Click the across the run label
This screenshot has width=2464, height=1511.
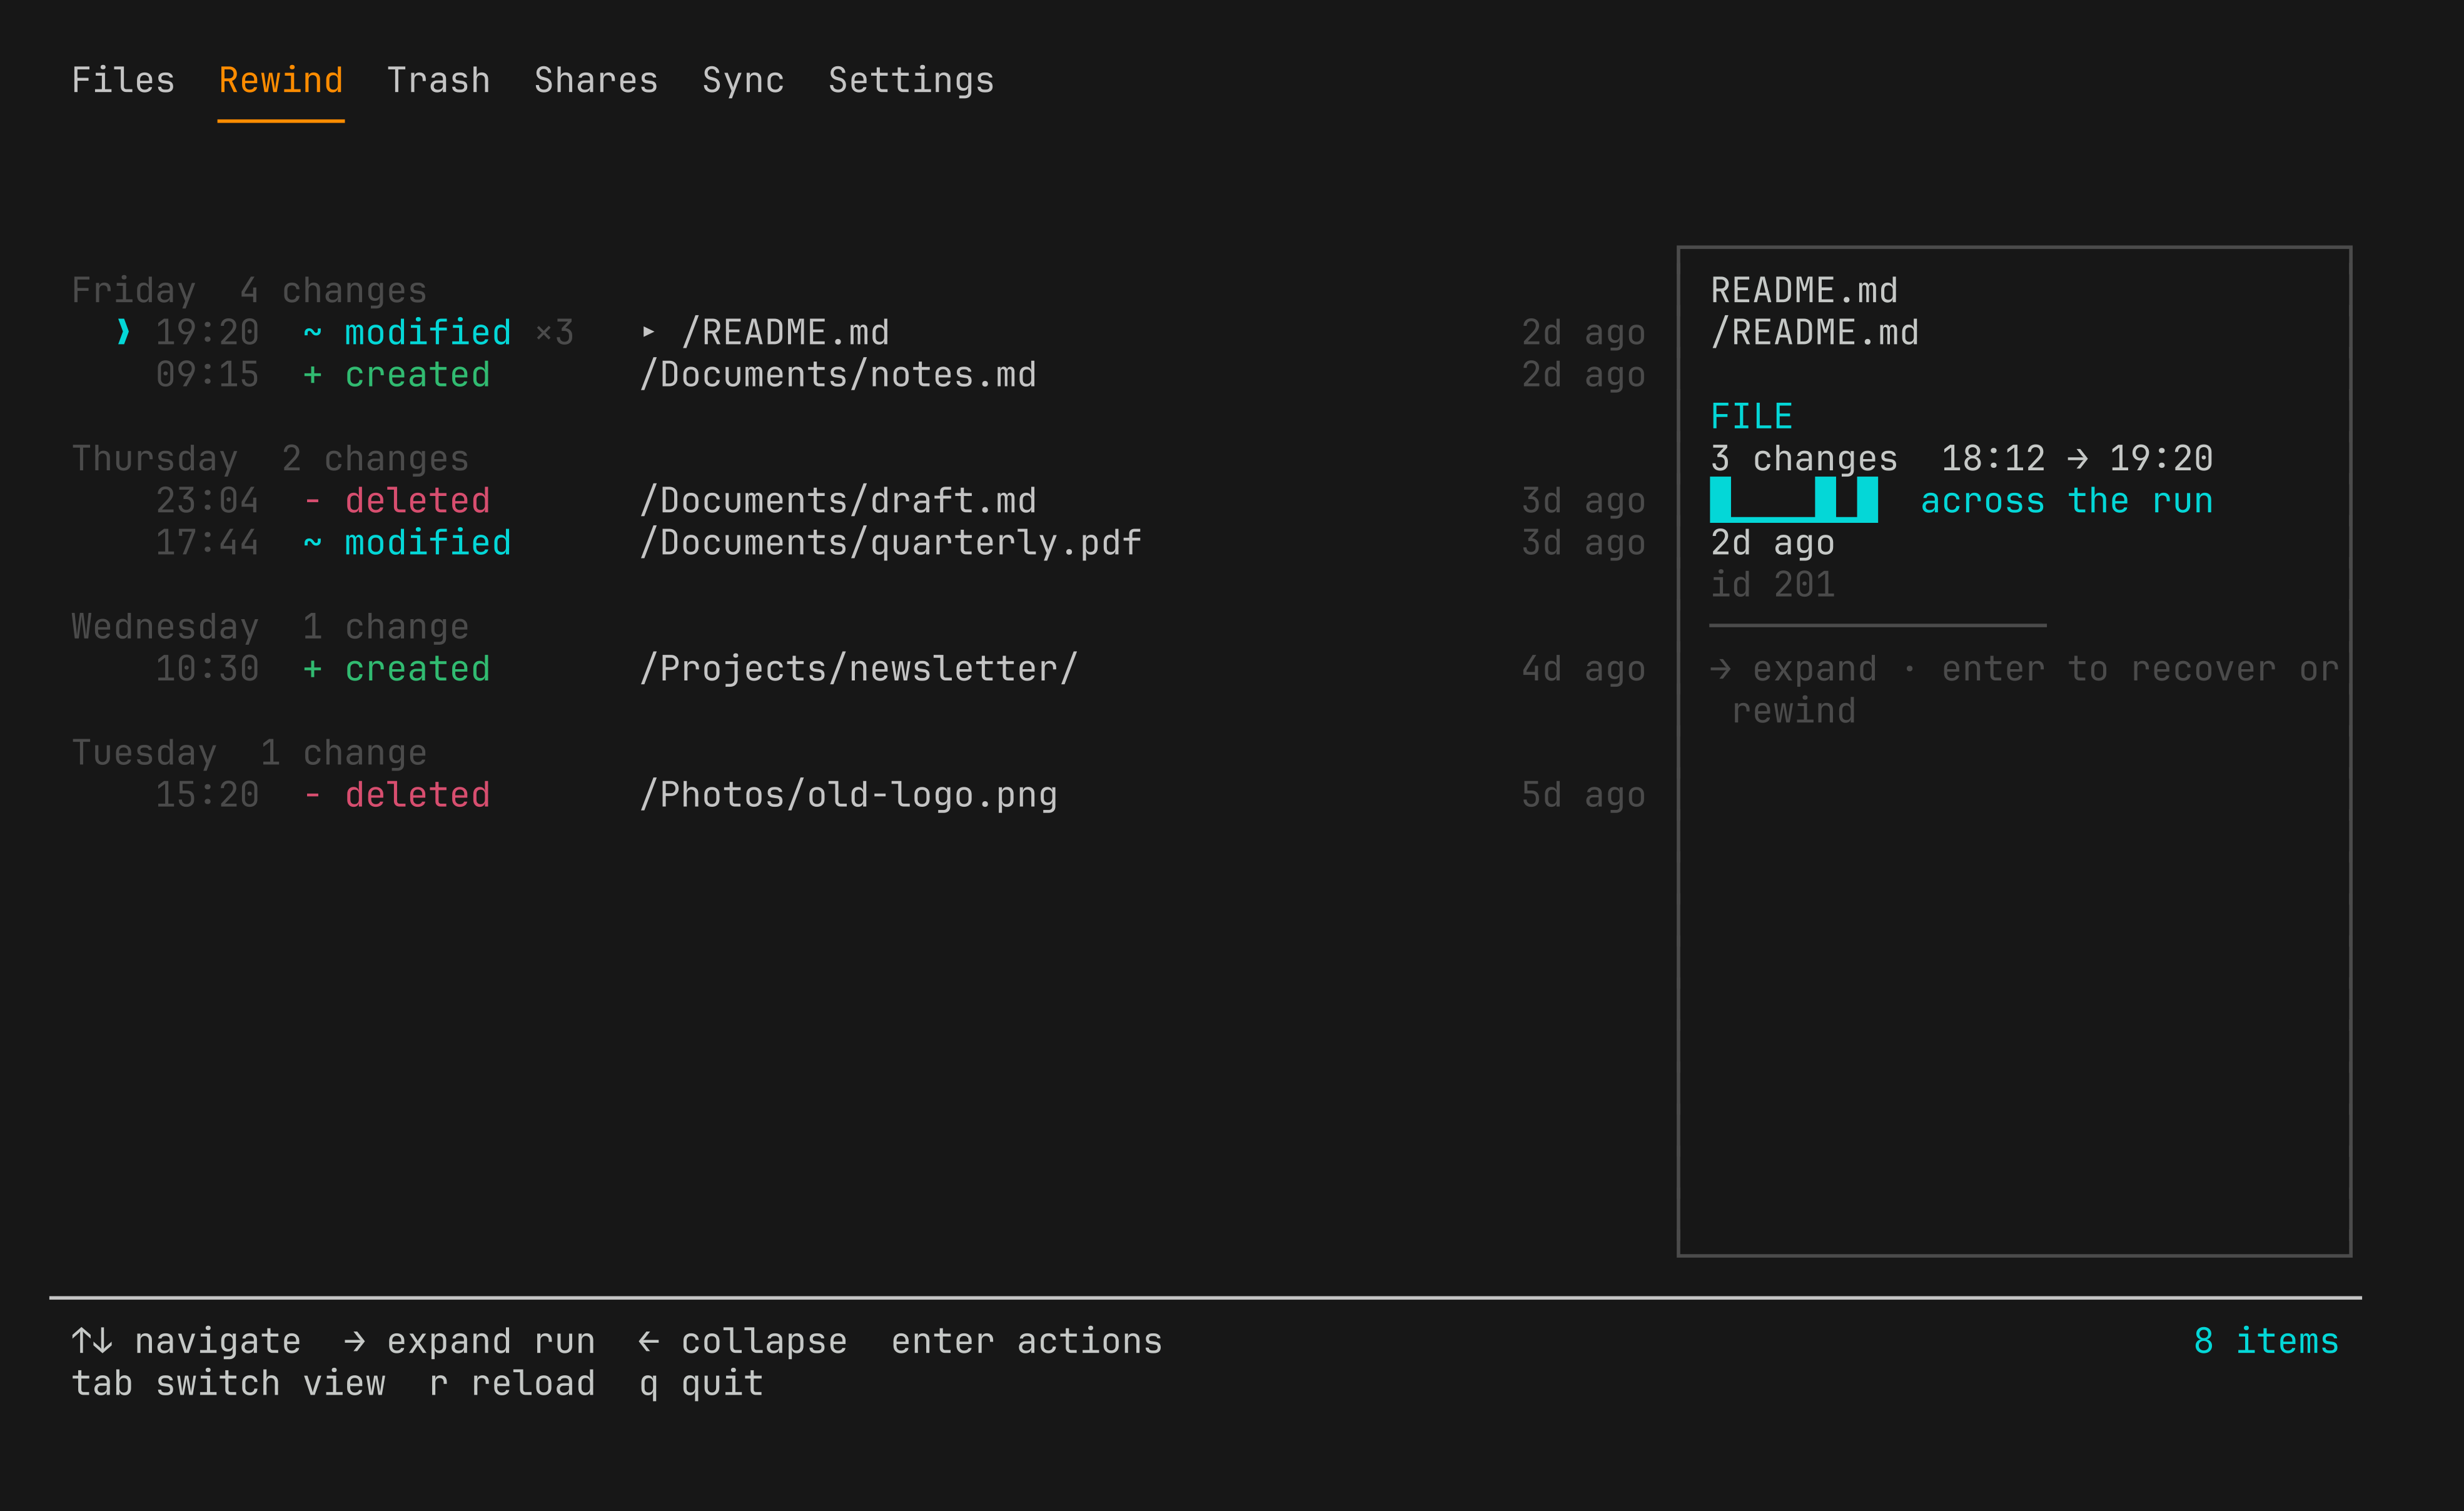2067,500
